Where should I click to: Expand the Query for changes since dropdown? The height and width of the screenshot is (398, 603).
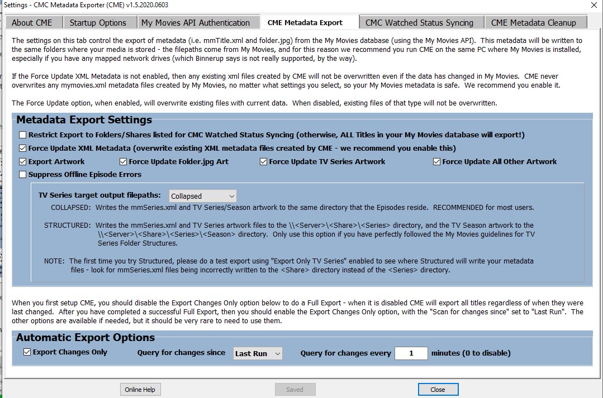[x=258, y=353]
